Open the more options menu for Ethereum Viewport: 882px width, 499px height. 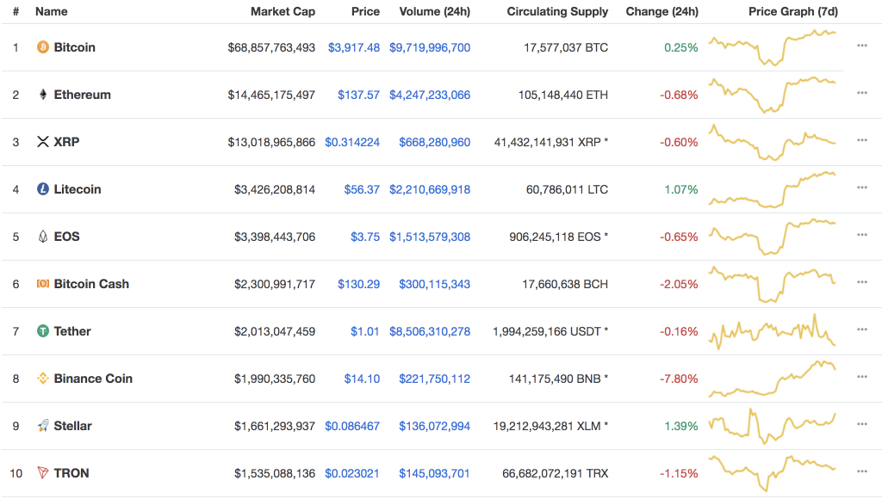click(861, 93)
